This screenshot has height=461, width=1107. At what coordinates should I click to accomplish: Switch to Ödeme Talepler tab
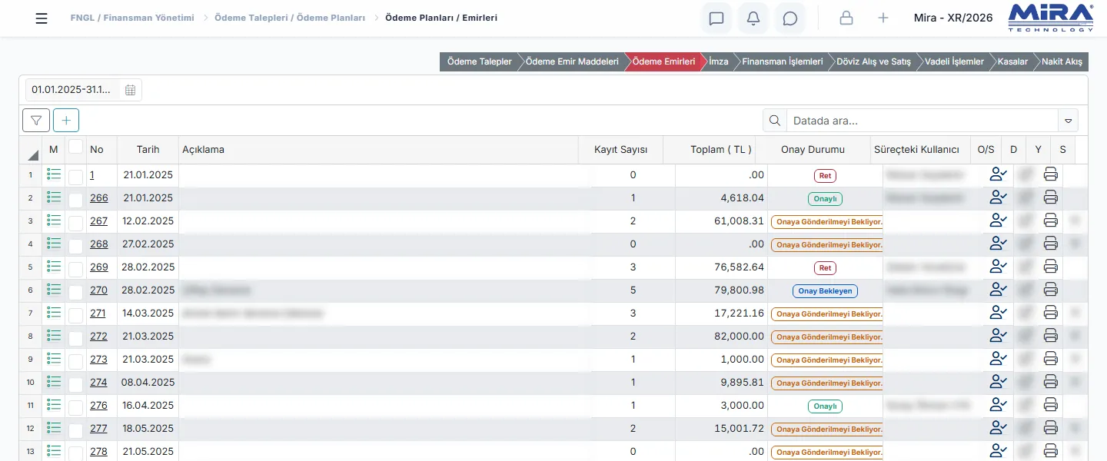point(479,61)
